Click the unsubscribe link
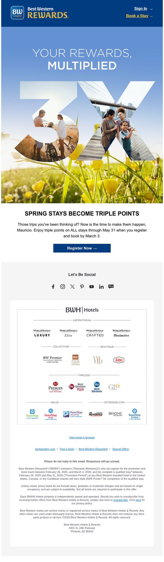This screenshot has height=562, width=164. 121,500
